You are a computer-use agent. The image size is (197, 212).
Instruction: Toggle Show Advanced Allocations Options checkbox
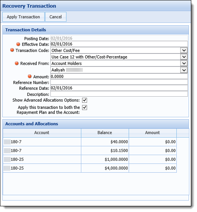click(85, 100)
